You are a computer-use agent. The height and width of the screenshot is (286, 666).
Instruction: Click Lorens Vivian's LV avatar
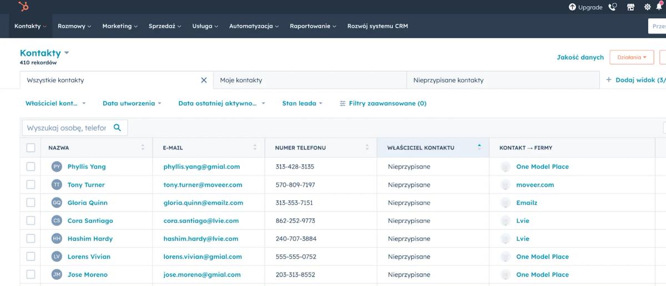point(57,257)
